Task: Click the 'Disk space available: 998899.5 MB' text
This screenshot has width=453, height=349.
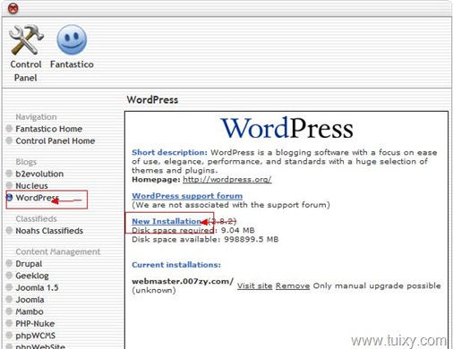Action: pos(205,239)
